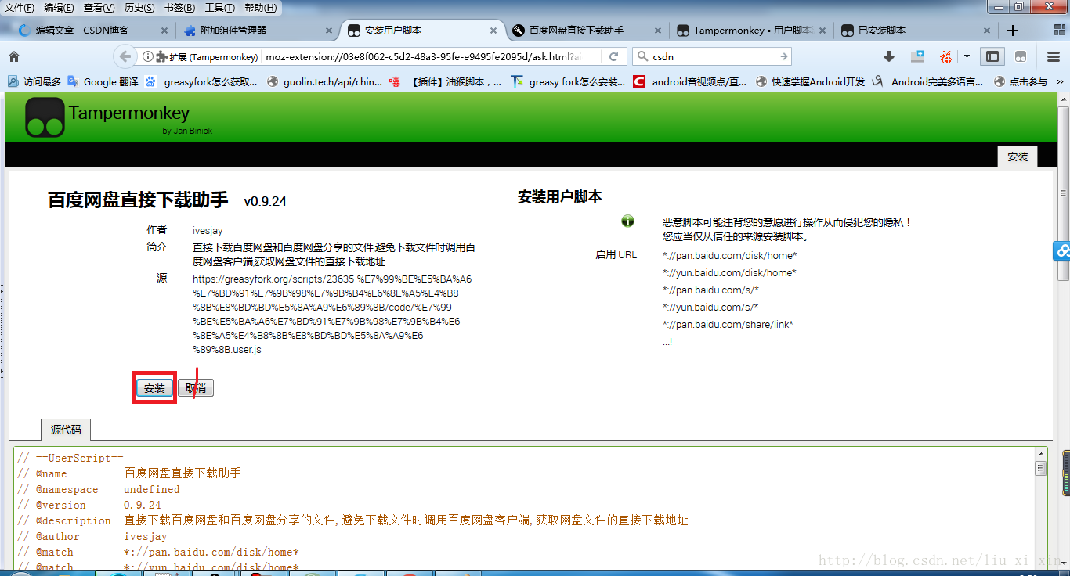1070x576 pixels.
Task: Open a new tab with the plus icon
Action: point(1013,31)
